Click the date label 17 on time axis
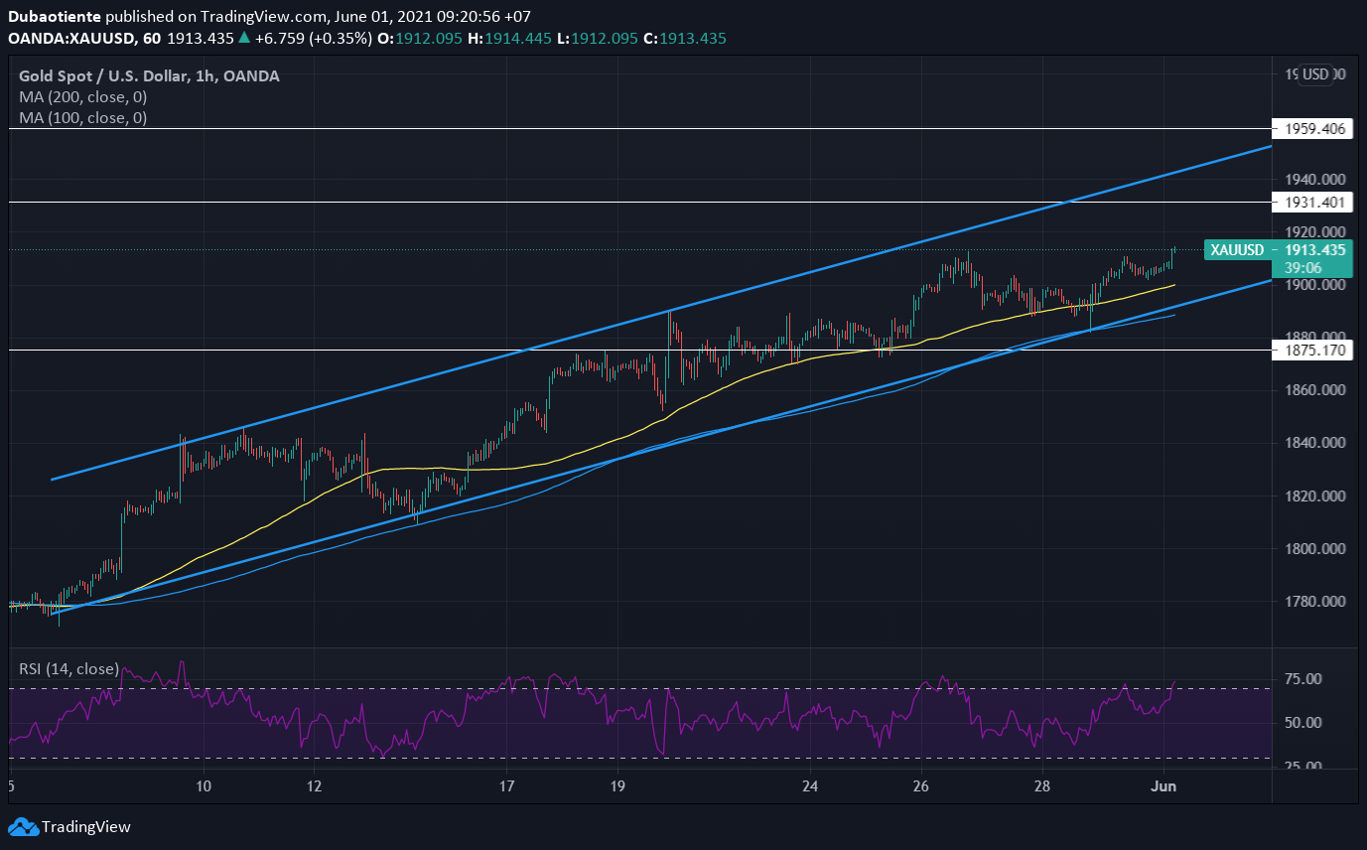1367x850 pixels. click(x=507, y=786)
